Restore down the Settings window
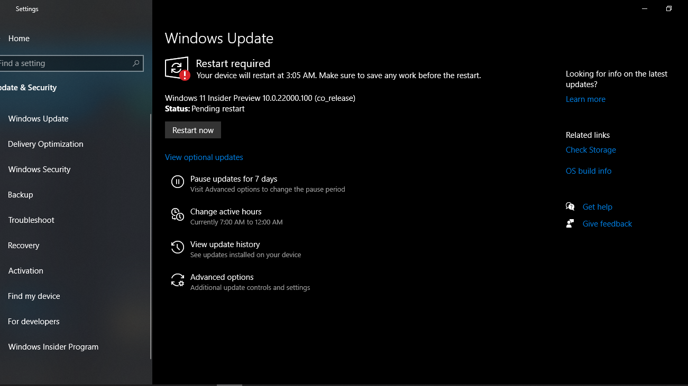688x386 pixels. 669,8
